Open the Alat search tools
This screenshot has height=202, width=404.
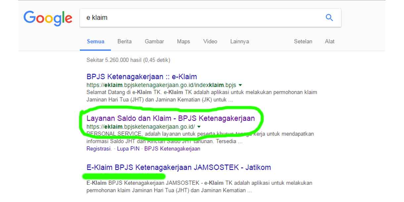330,42
